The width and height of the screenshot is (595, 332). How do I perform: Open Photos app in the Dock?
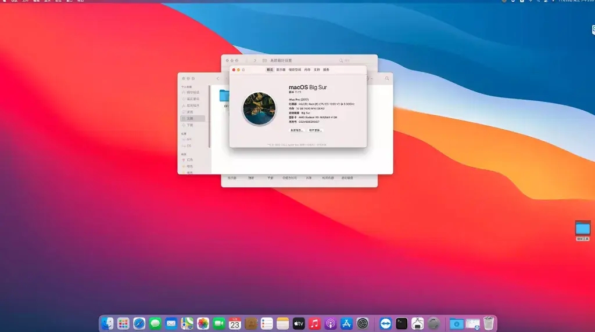pos(203,324)
